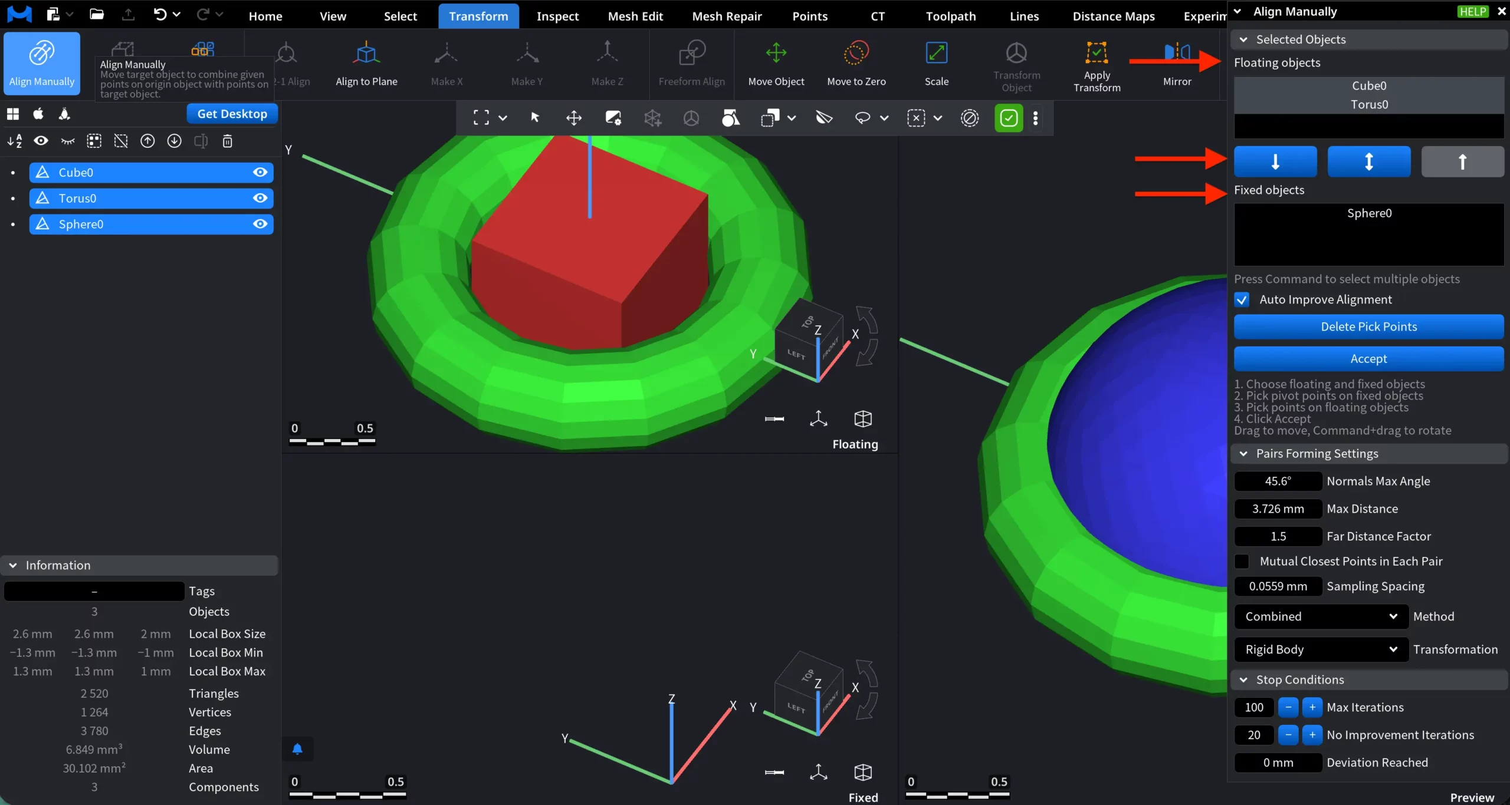
Task: Collapse the Pairs Forming Settings section
Action: 1244,453
